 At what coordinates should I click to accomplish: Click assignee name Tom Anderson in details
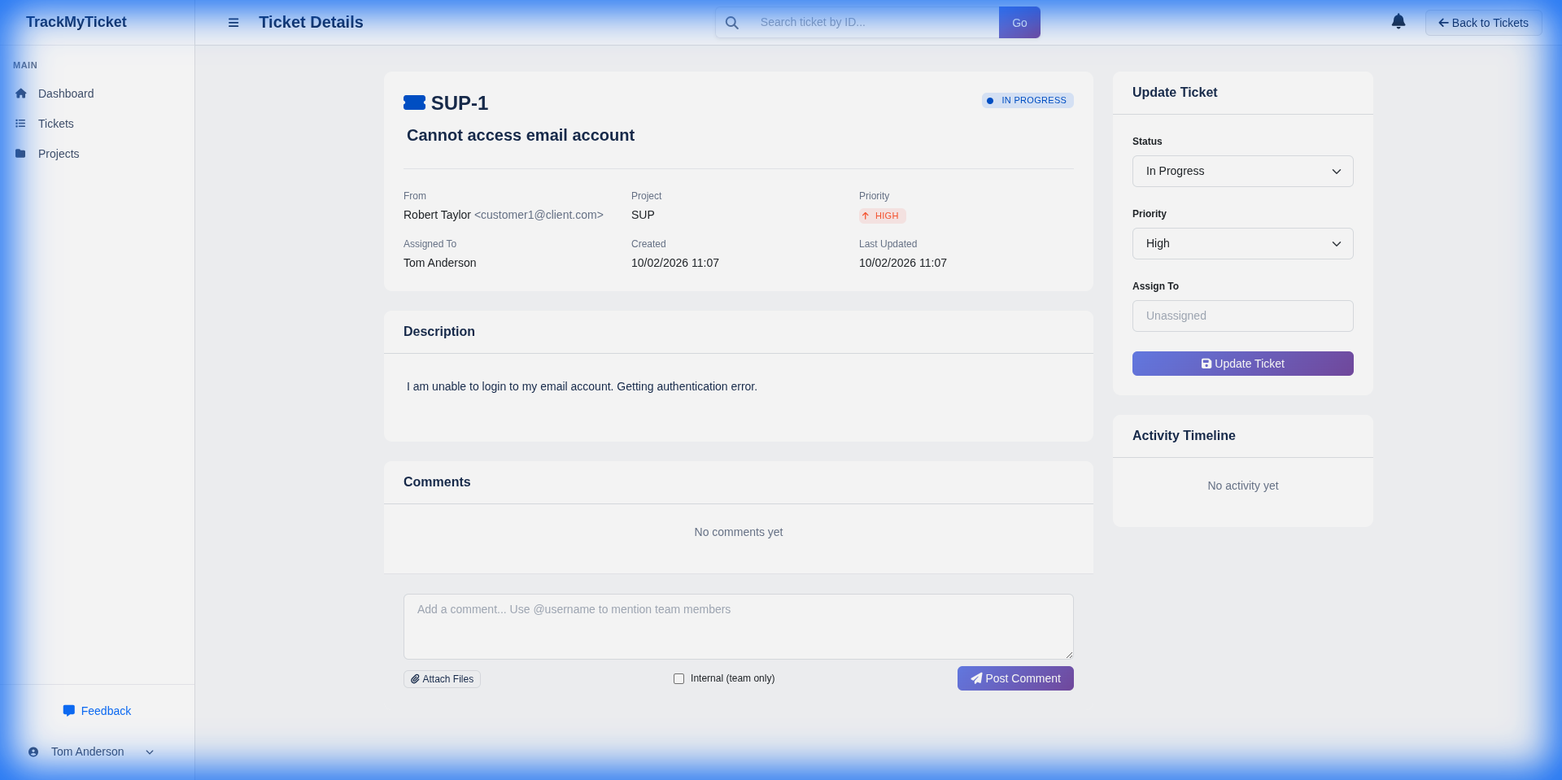coord(440,263)
